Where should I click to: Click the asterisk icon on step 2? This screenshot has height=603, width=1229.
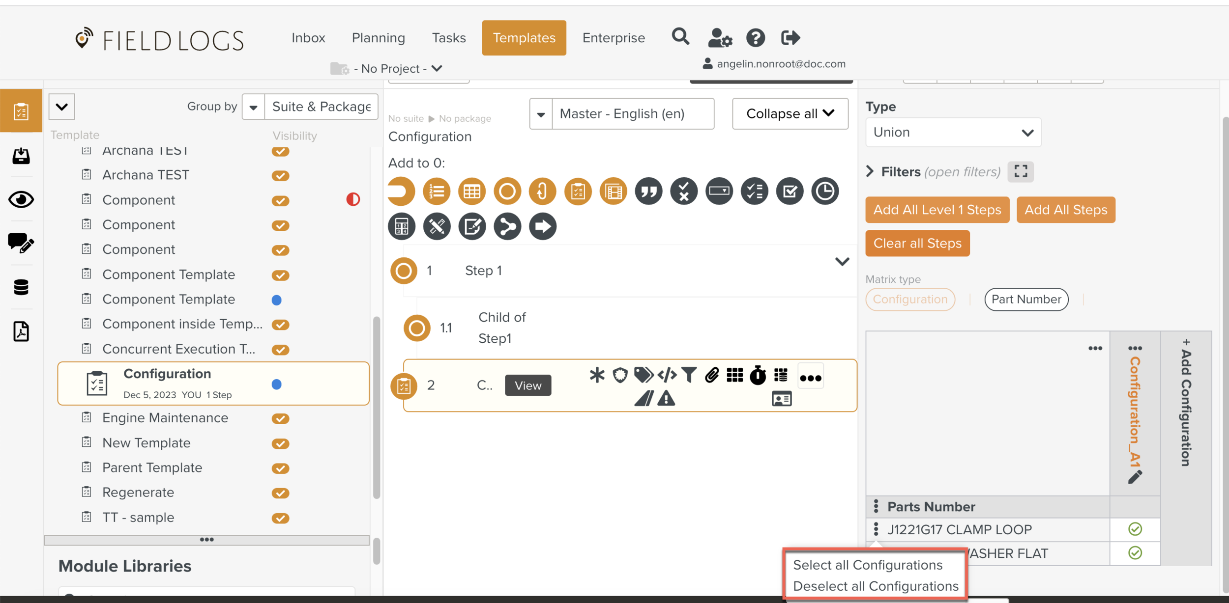597,375
